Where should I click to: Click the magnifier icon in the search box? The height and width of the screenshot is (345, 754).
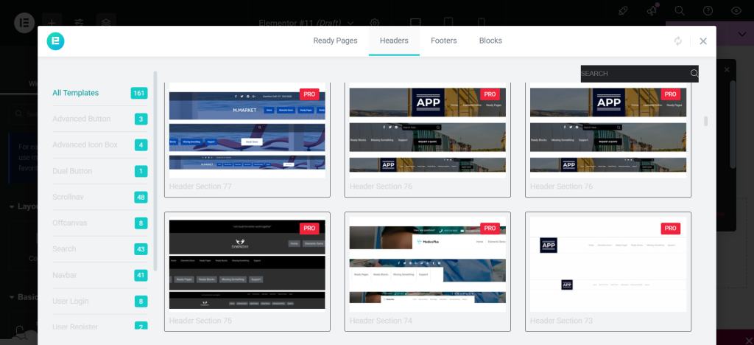[x=694, y=74]
